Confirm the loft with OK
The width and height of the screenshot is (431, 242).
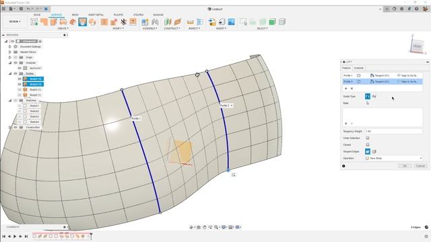[405, 166]
